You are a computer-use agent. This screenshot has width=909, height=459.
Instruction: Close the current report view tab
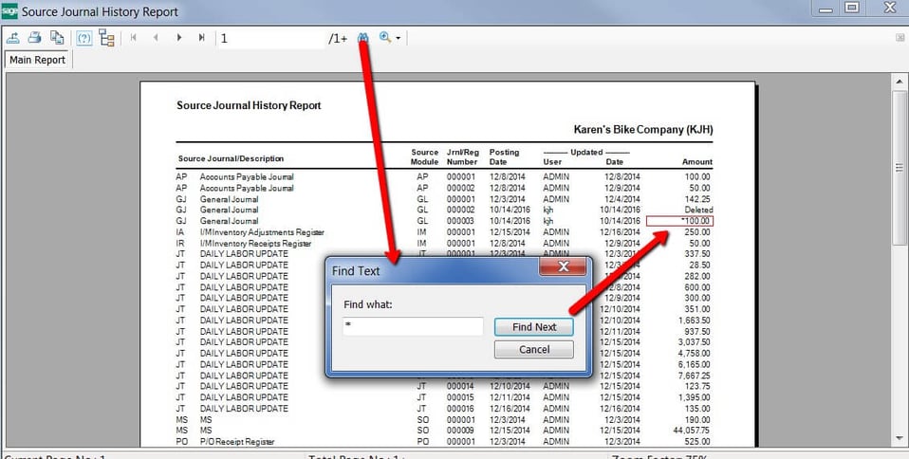pyautogui.click(x=899, y=38)
